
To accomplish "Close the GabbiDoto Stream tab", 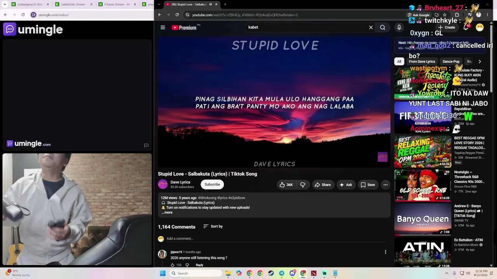I will 92,4.
